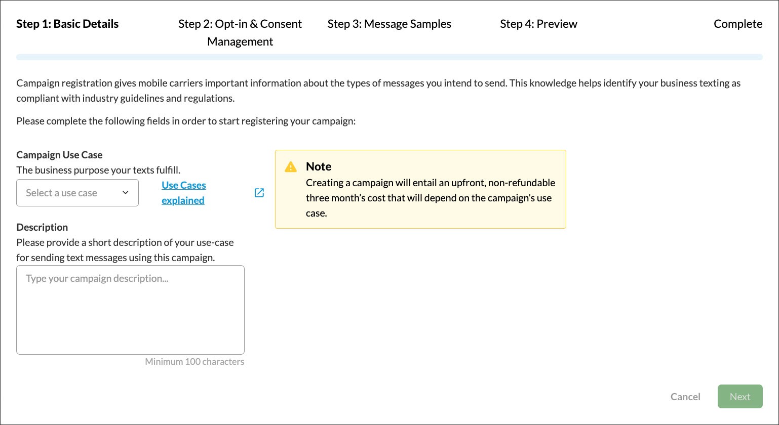Click the green Next button
The image size is (779, 425).
click(739, 397)
